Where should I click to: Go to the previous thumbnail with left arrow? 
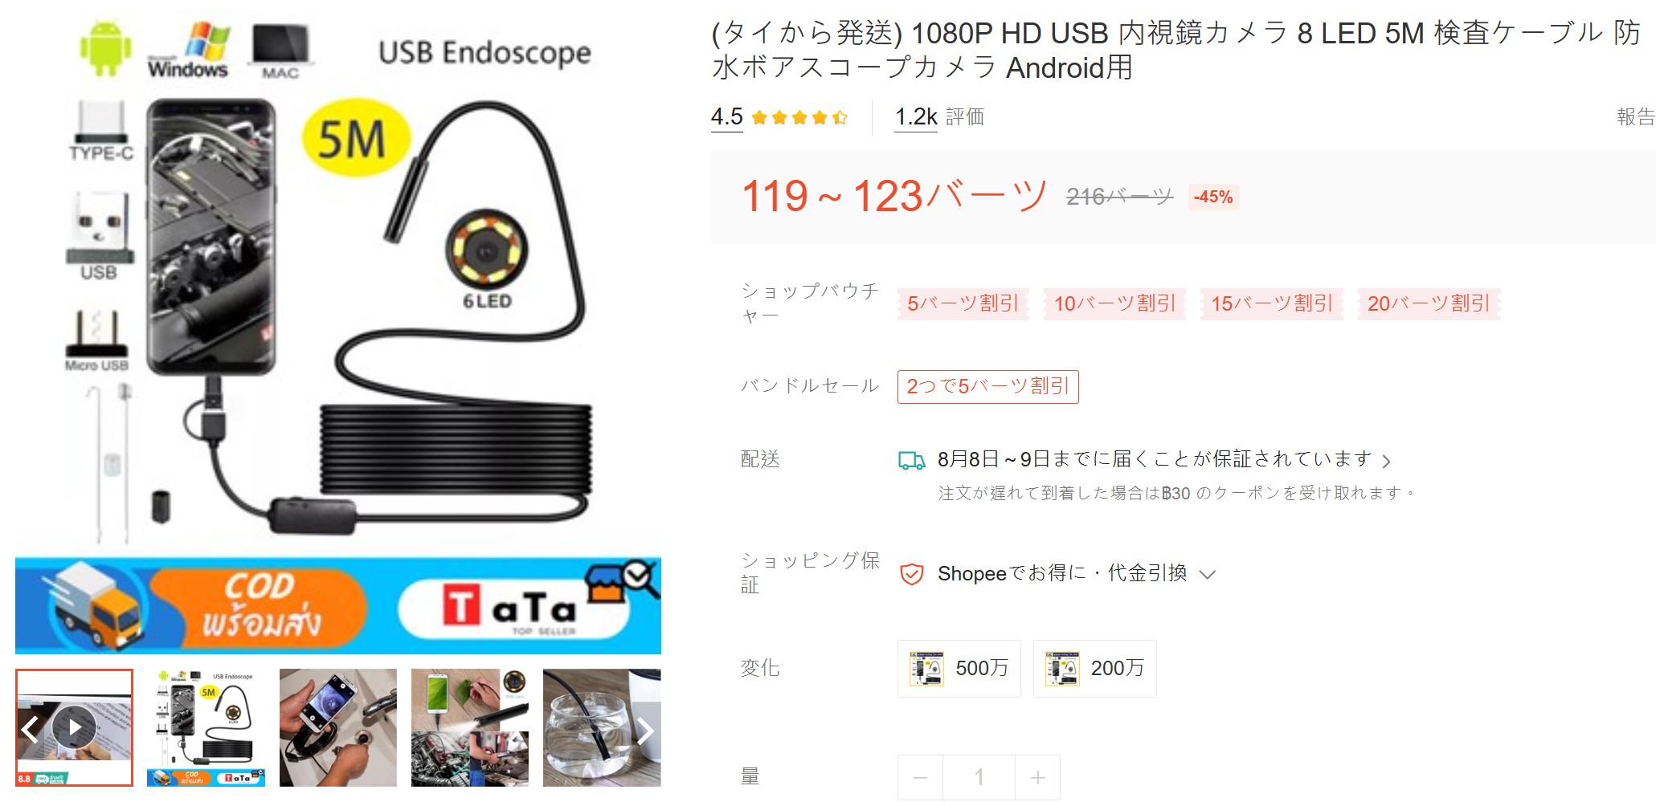coord(30,729)
